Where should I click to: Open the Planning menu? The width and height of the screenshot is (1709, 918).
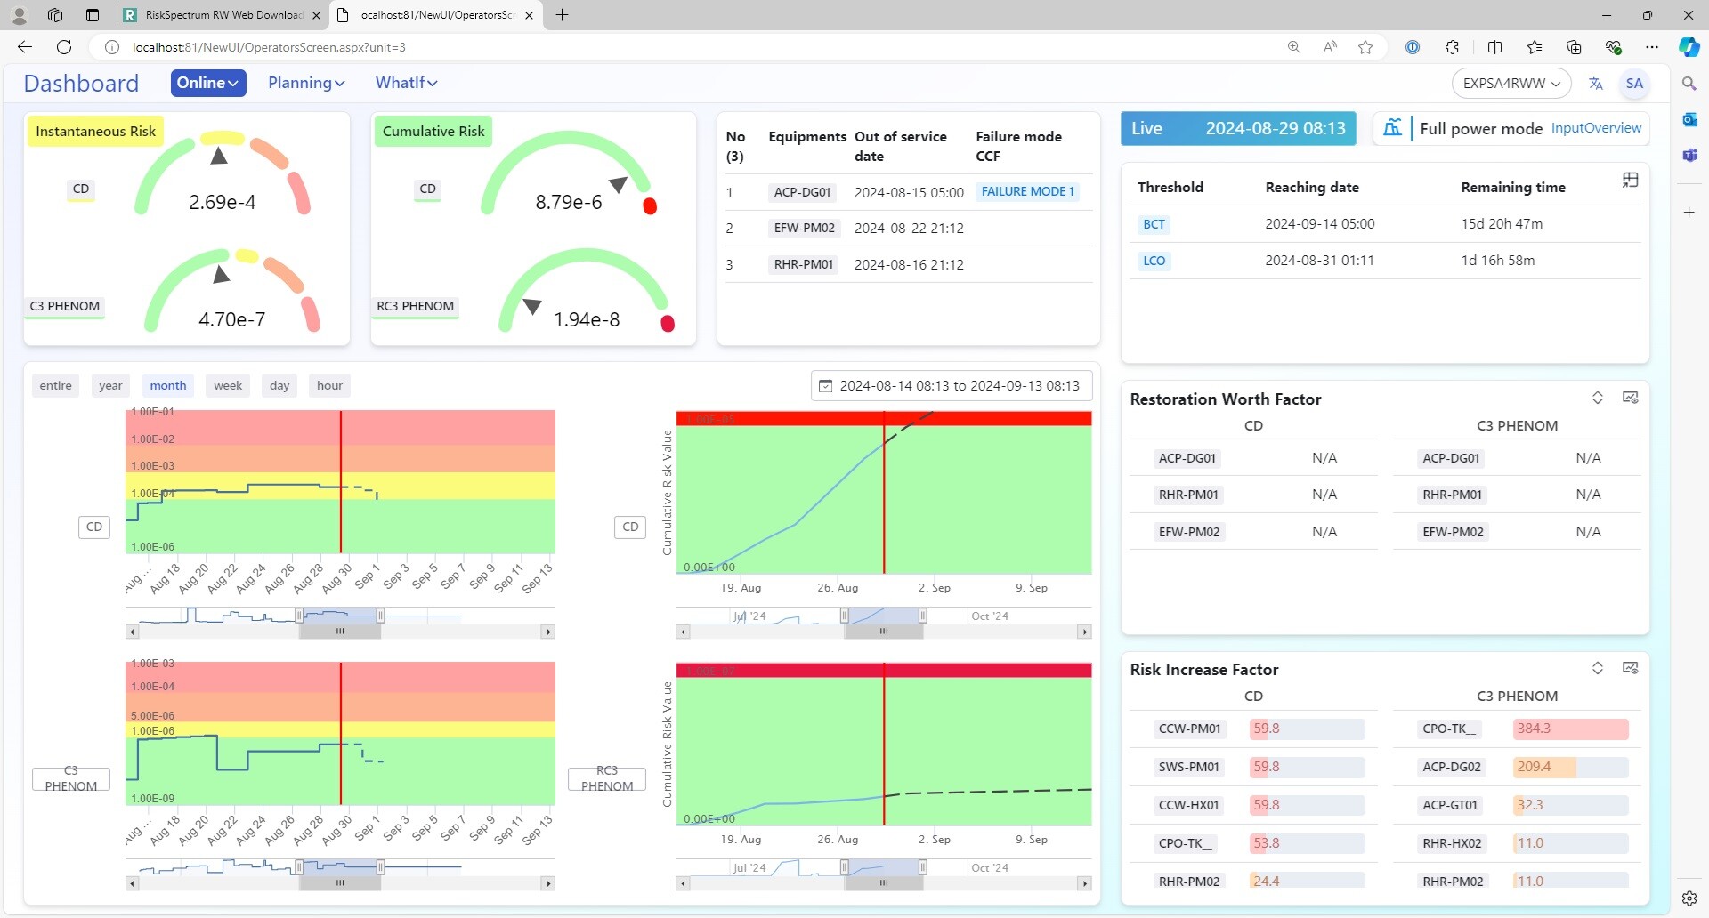tap(305, 83)
